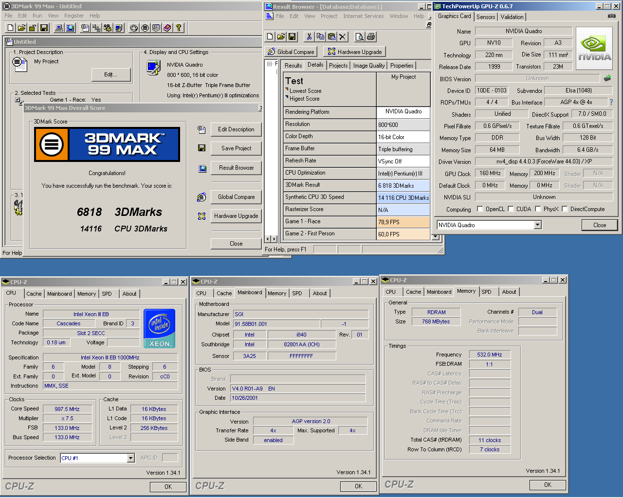
Task: Switch to the Validation tab in GPU-Z
Action: point(512,17)
